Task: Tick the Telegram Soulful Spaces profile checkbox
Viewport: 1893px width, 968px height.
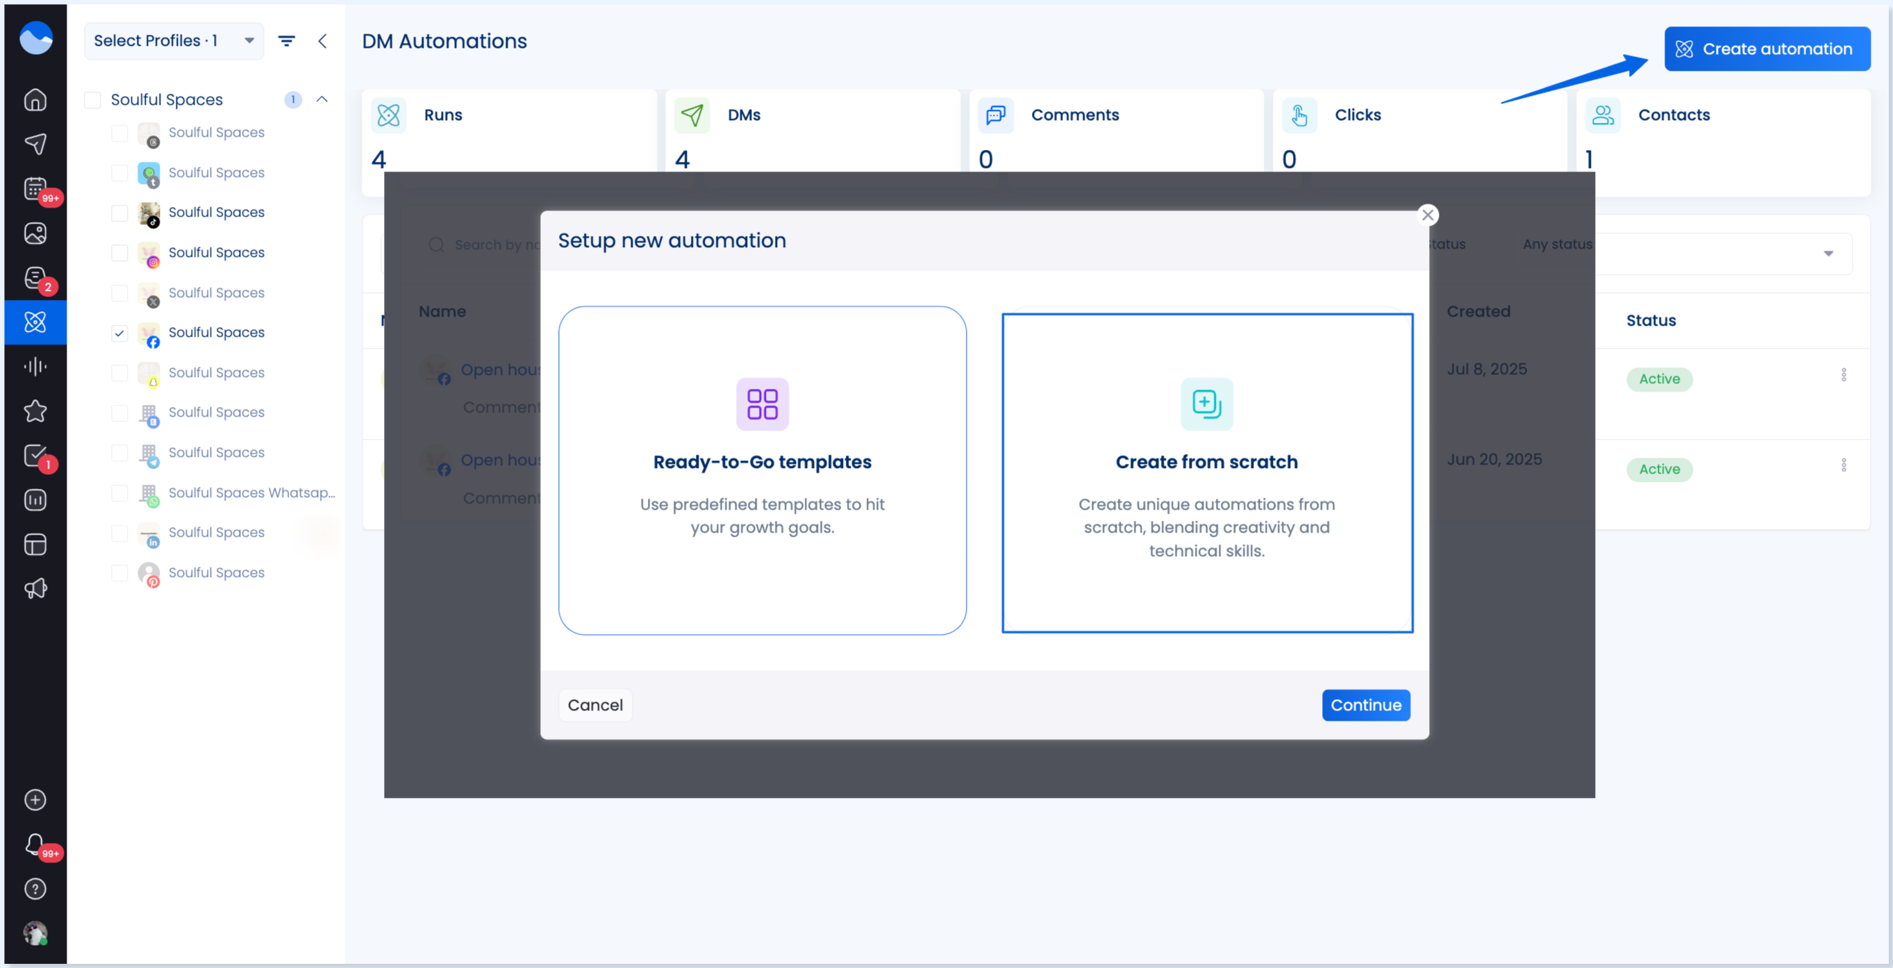Action: point(119,453)
